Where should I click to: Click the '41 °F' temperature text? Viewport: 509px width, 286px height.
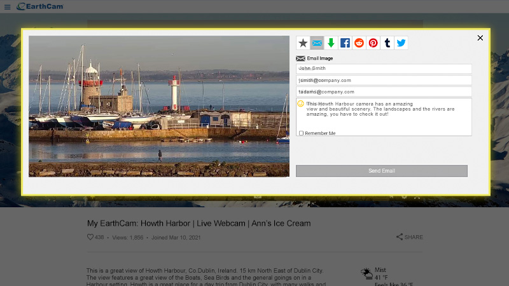click(x=381, y=278)
